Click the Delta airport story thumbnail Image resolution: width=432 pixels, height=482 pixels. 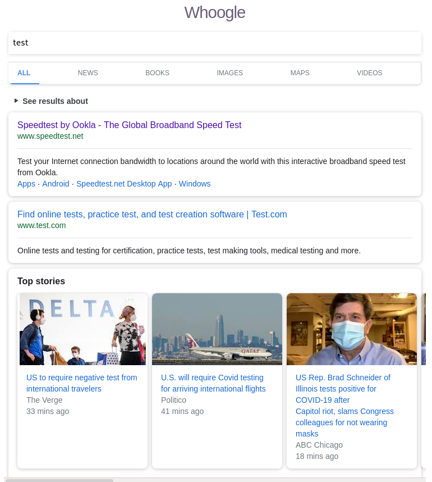coord(82,329)
